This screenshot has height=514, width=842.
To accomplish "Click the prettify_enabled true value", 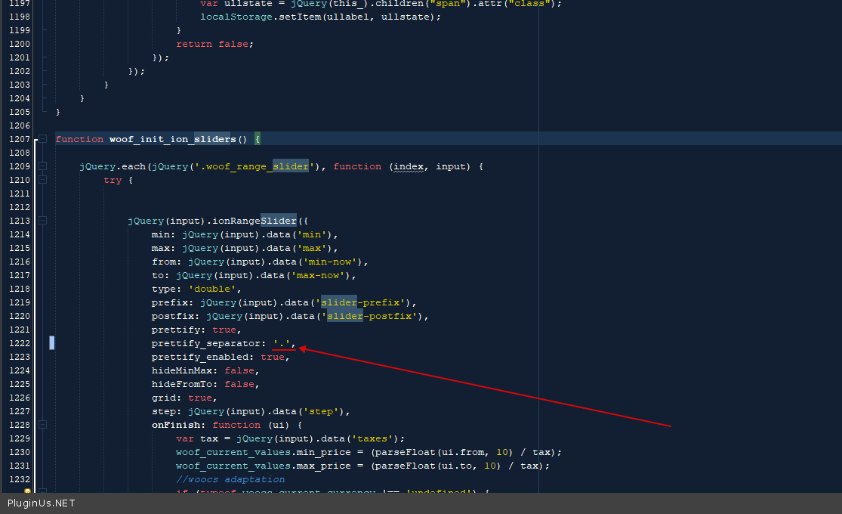I will click(x=272, y=357).
